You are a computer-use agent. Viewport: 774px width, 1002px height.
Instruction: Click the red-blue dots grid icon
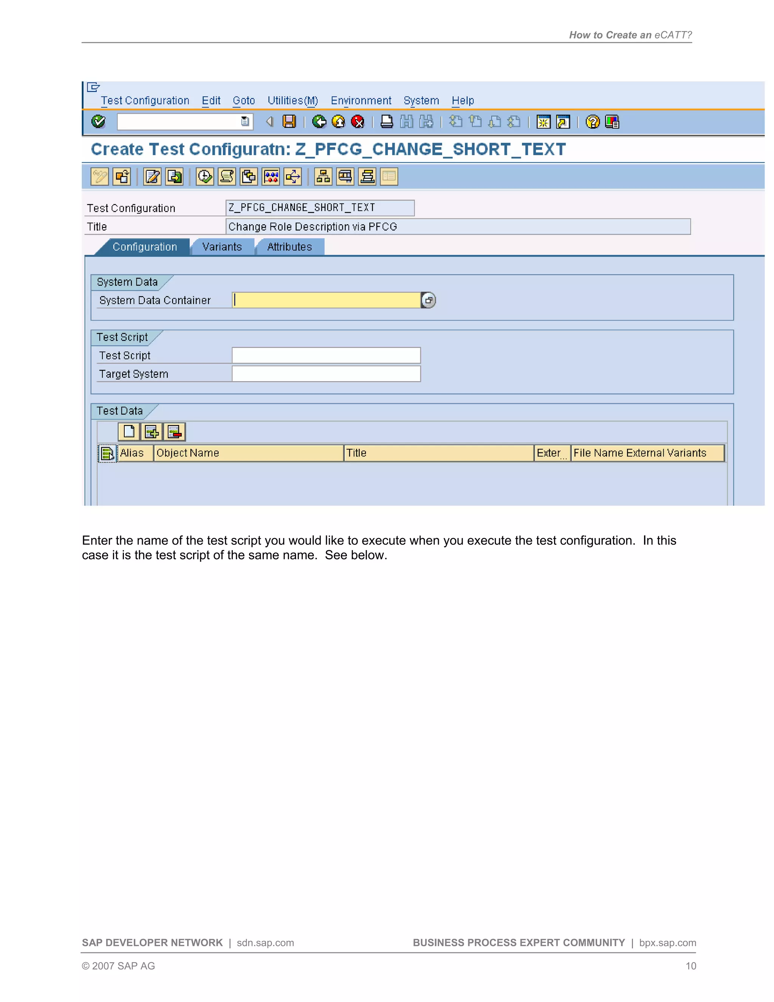pyautogui.click(x=271, y=177)
